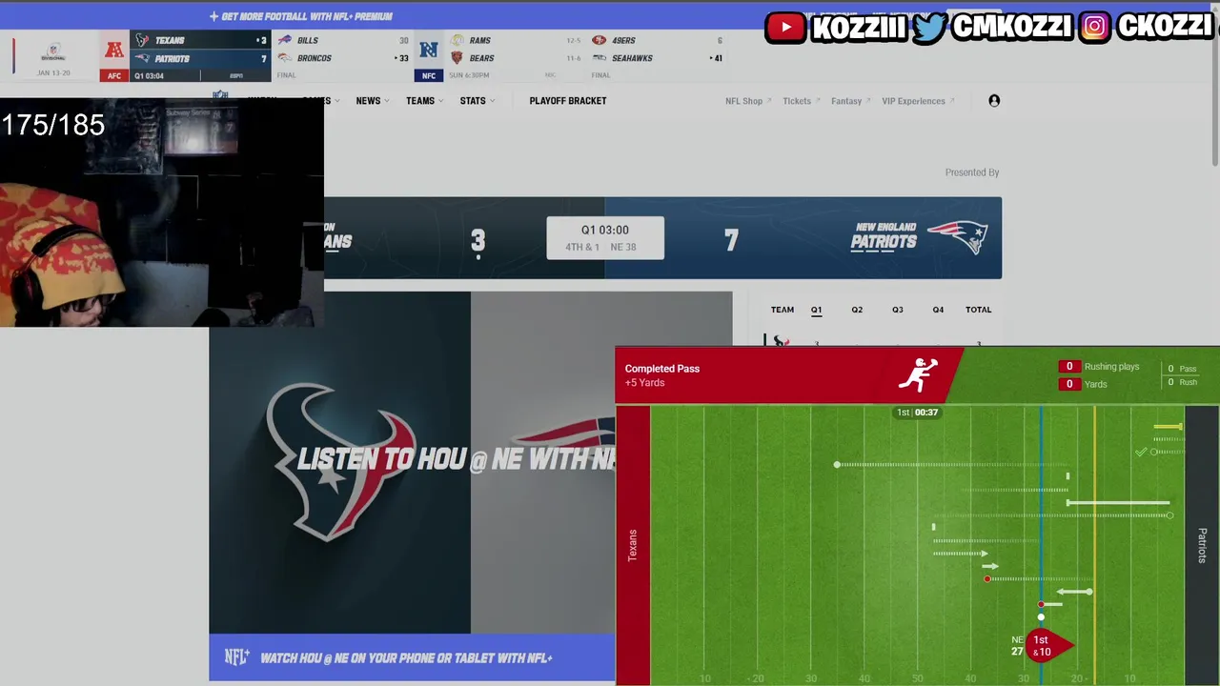1220x686 pixels.
Task: Open the Fantasy link
Action: click(850, 101)
